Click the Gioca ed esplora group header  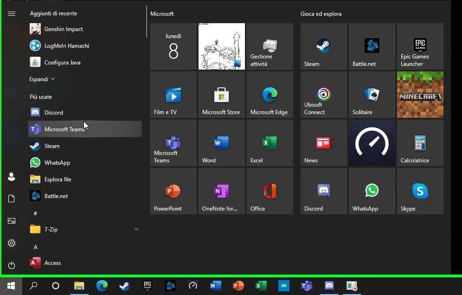pos(321,14)
